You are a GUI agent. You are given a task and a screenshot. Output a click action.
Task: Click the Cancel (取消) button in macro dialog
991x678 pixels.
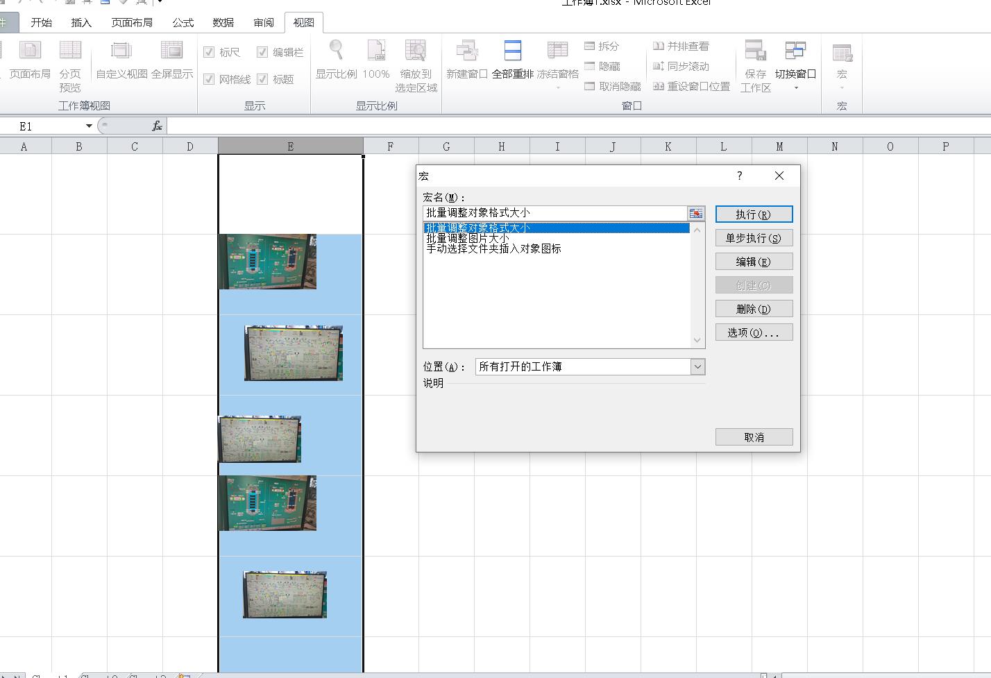pyautogui.click(x=754, y=437)
